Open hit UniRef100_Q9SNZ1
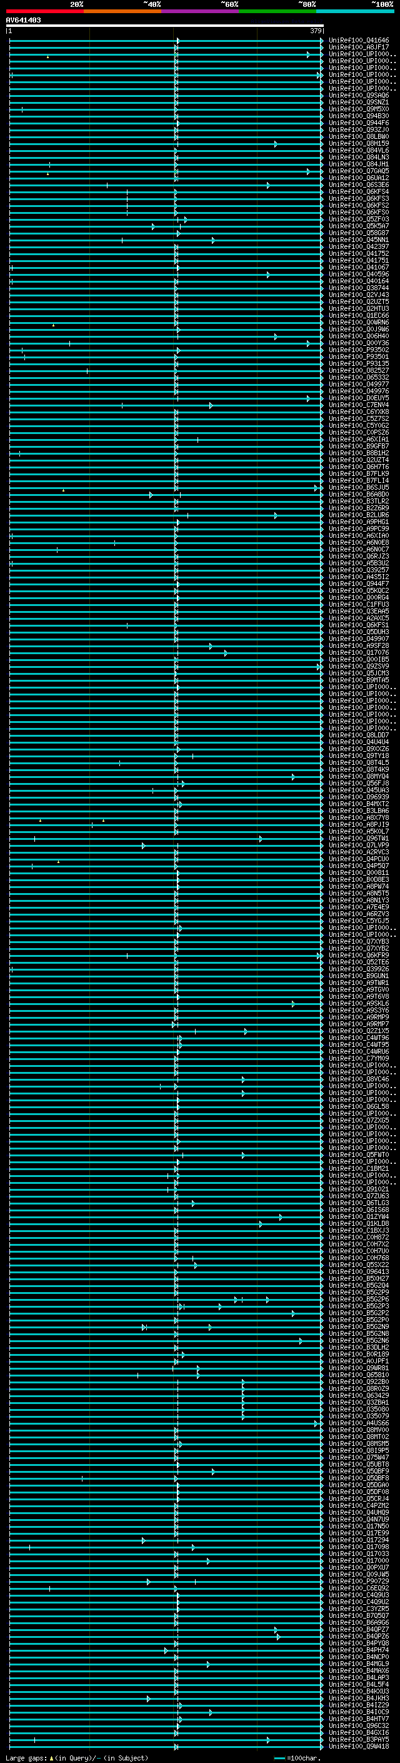The height and width of the screenshot is (1763, 400). point(359,103)
